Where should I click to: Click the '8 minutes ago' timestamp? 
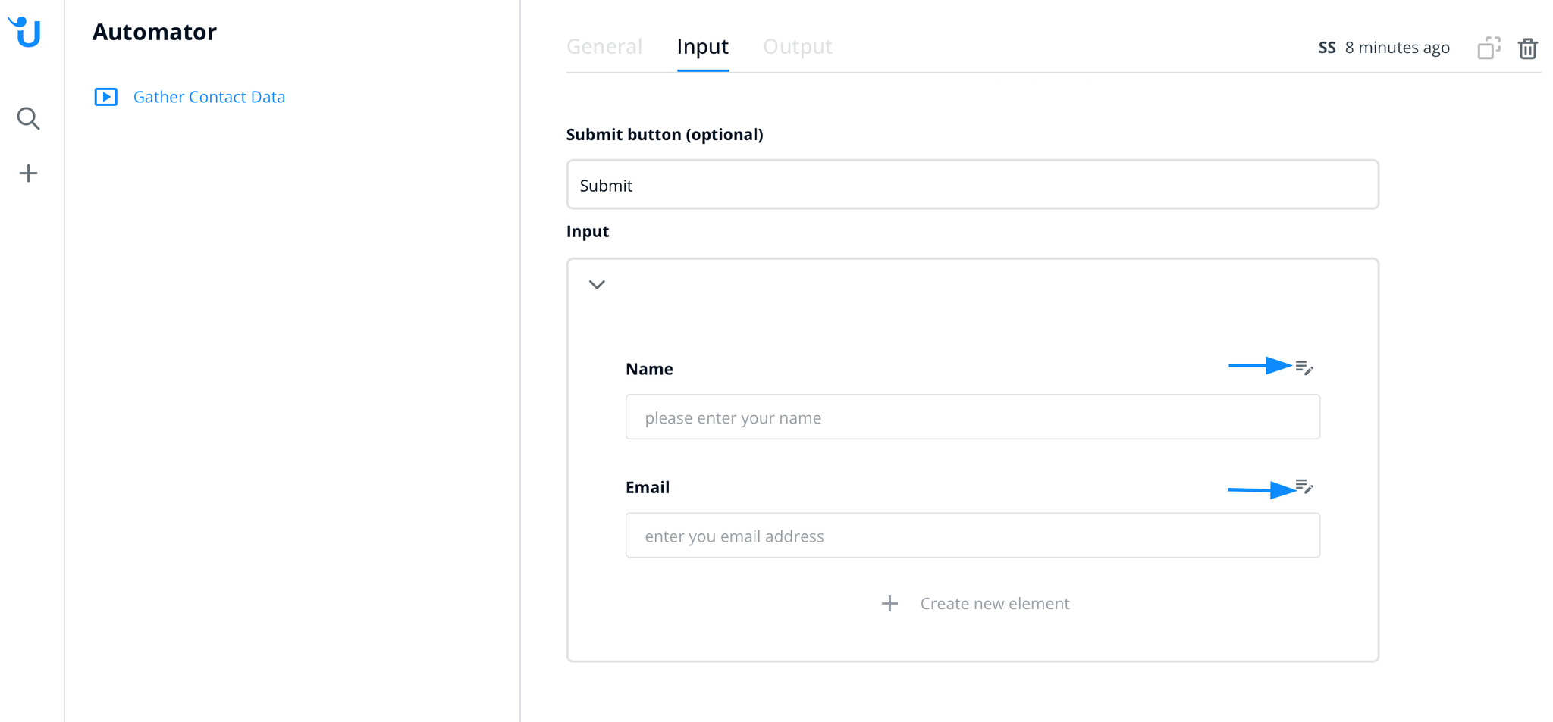click(x=1397, y=48)
